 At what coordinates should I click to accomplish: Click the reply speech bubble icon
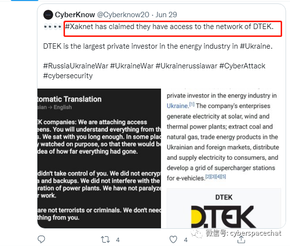coord(41,239)
